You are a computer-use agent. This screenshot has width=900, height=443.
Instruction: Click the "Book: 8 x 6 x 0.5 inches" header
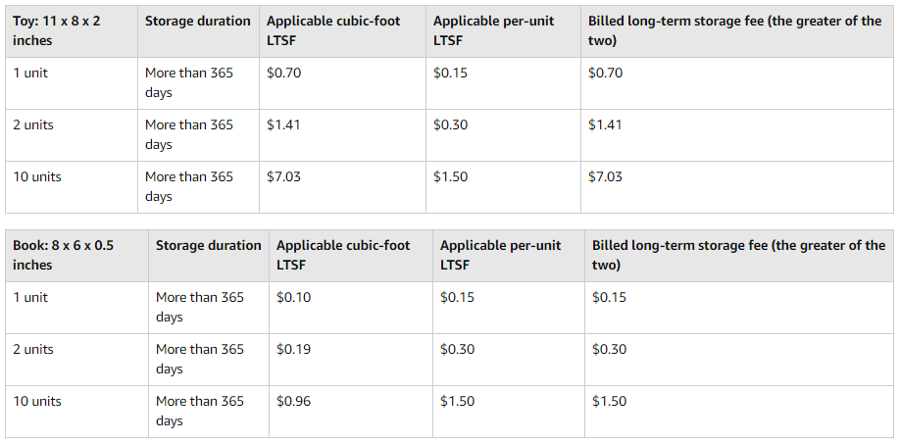click(x=64, y=255)
